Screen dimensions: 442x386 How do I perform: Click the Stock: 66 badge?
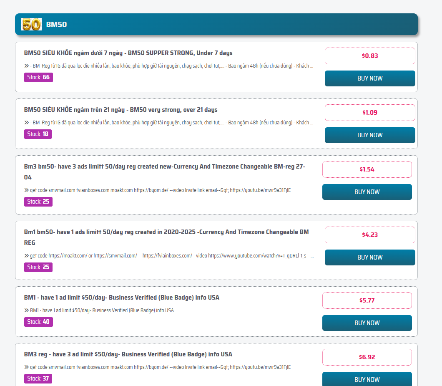coord(38,77)
